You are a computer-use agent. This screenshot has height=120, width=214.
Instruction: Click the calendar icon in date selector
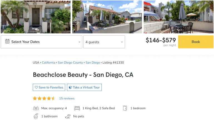click(x=7, y=42)
